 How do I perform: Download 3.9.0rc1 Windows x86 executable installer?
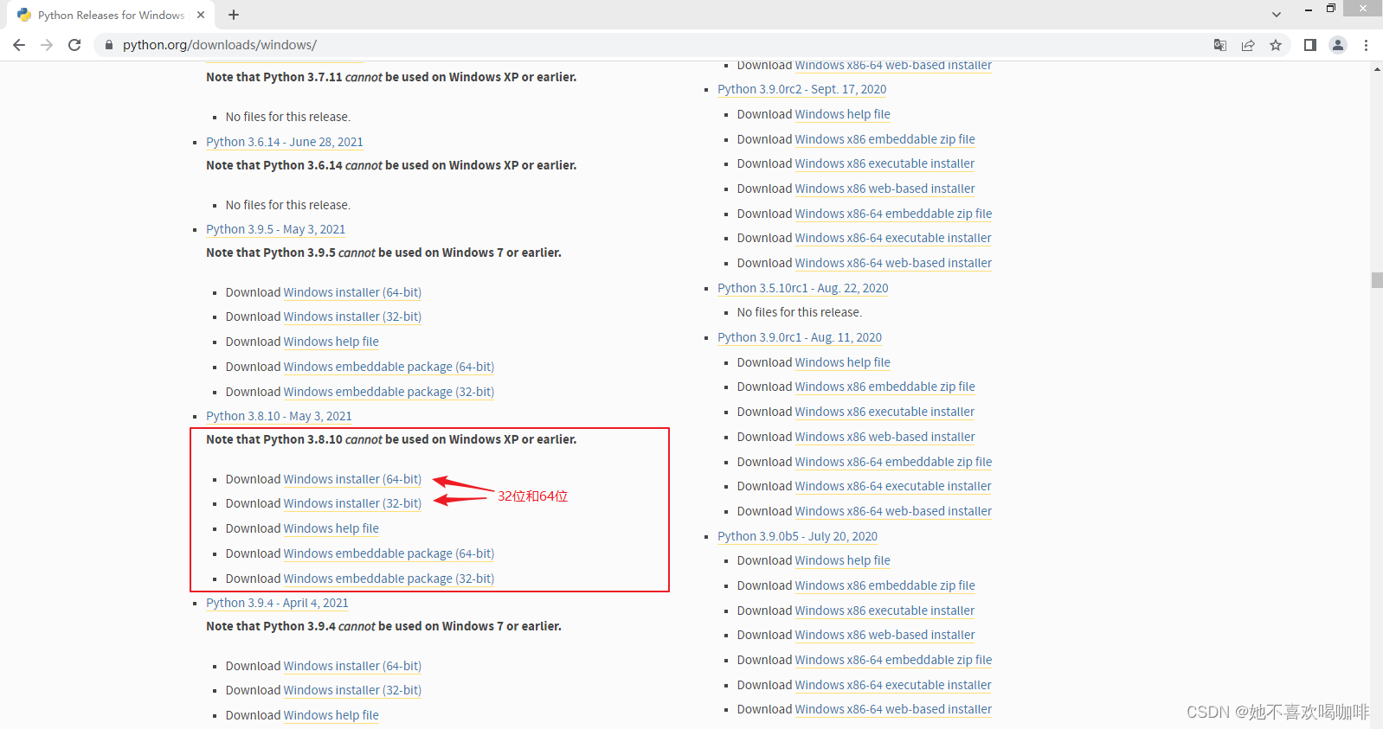pyautogui.click(x=884, y=412)
